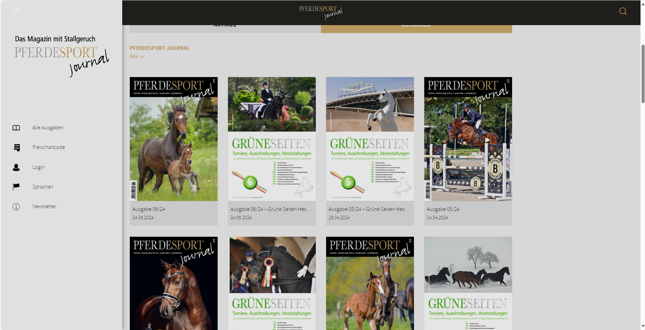Click the Sprachen flag icon
Screen dimensions: 645x330
tap(16, 187)
